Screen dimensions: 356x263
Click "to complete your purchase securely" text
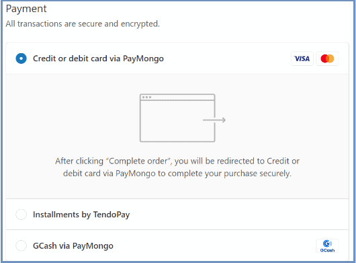224,174
